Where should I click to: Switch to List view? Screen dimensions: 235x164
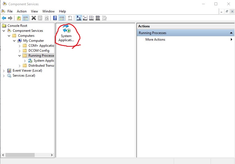coord(91,18)
